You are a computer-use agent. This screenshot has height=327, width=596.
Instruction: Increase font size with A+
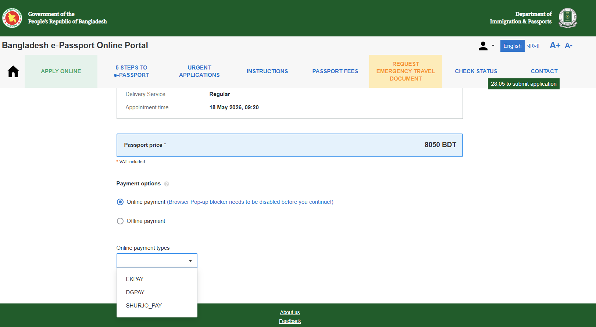pyautogui.click(x=555, y=46)
